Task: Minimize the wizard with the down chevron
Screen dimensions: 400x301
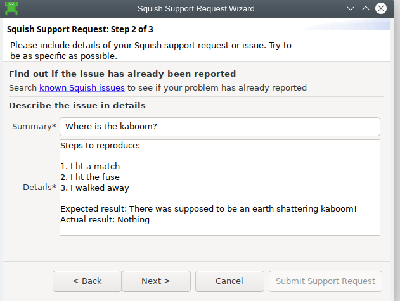Action: [x=351, y=8]
